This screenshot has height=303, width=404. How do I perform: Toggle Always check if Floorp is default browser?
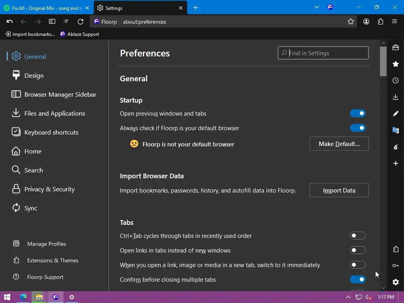pyautogui.click(x=357, y=128)
